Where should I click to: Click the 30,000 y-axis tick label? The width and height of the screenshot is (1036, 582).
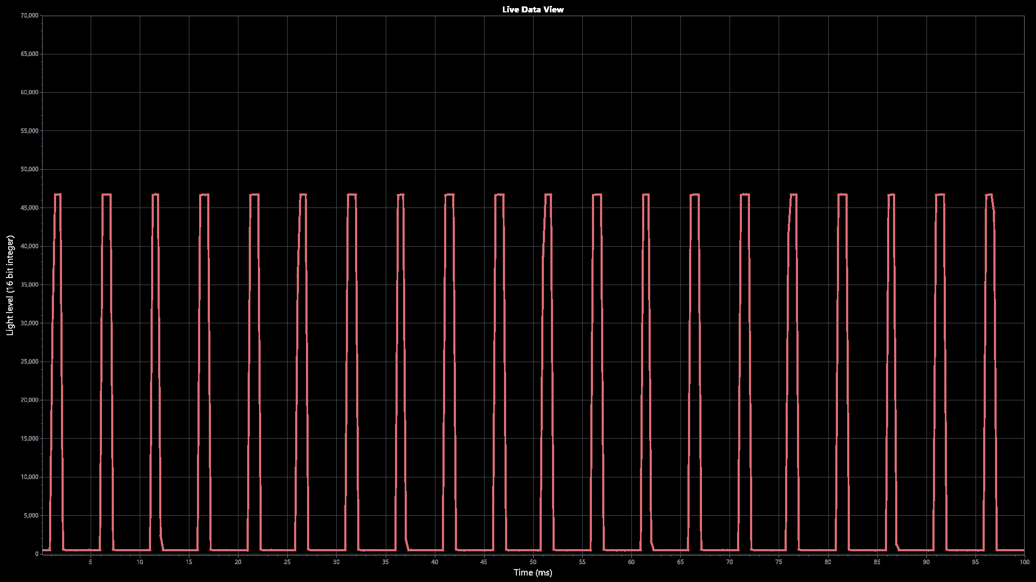(29, 323)
